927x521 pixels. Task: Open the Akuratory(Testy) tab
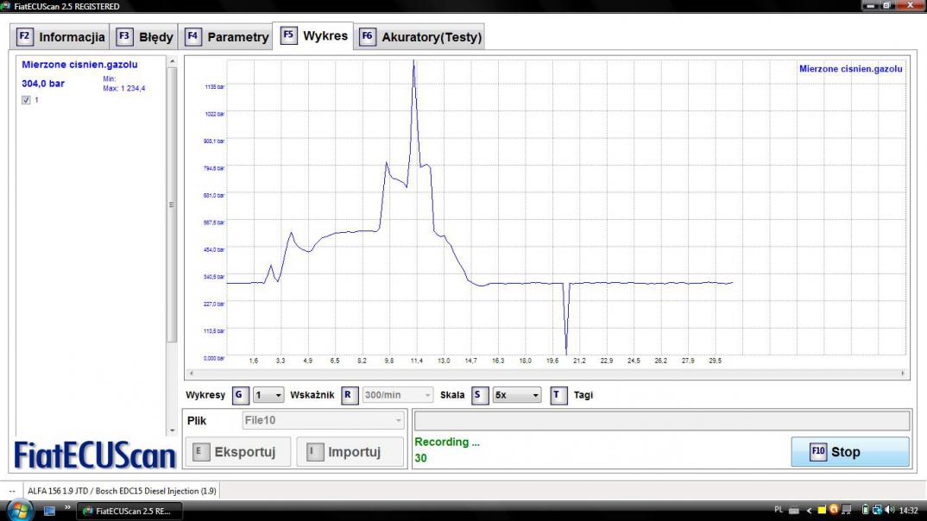(419, 36)
